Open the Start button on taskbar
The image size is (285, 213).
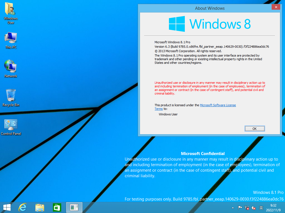(7, 207)
